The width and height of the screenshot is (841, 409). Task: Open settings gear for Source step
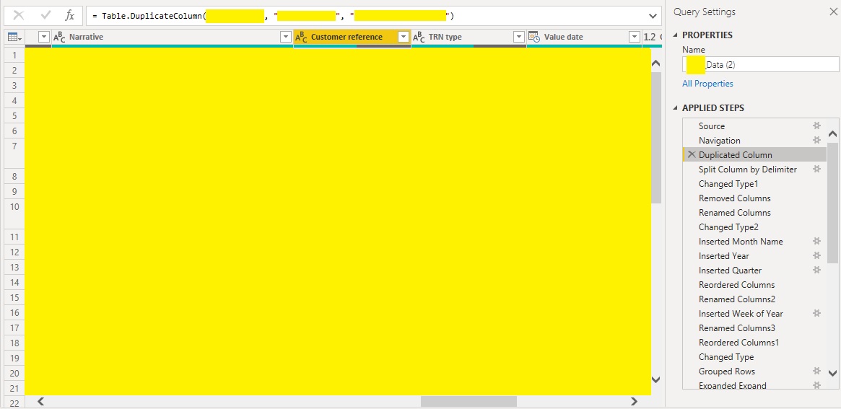click(x=816, y=126)
